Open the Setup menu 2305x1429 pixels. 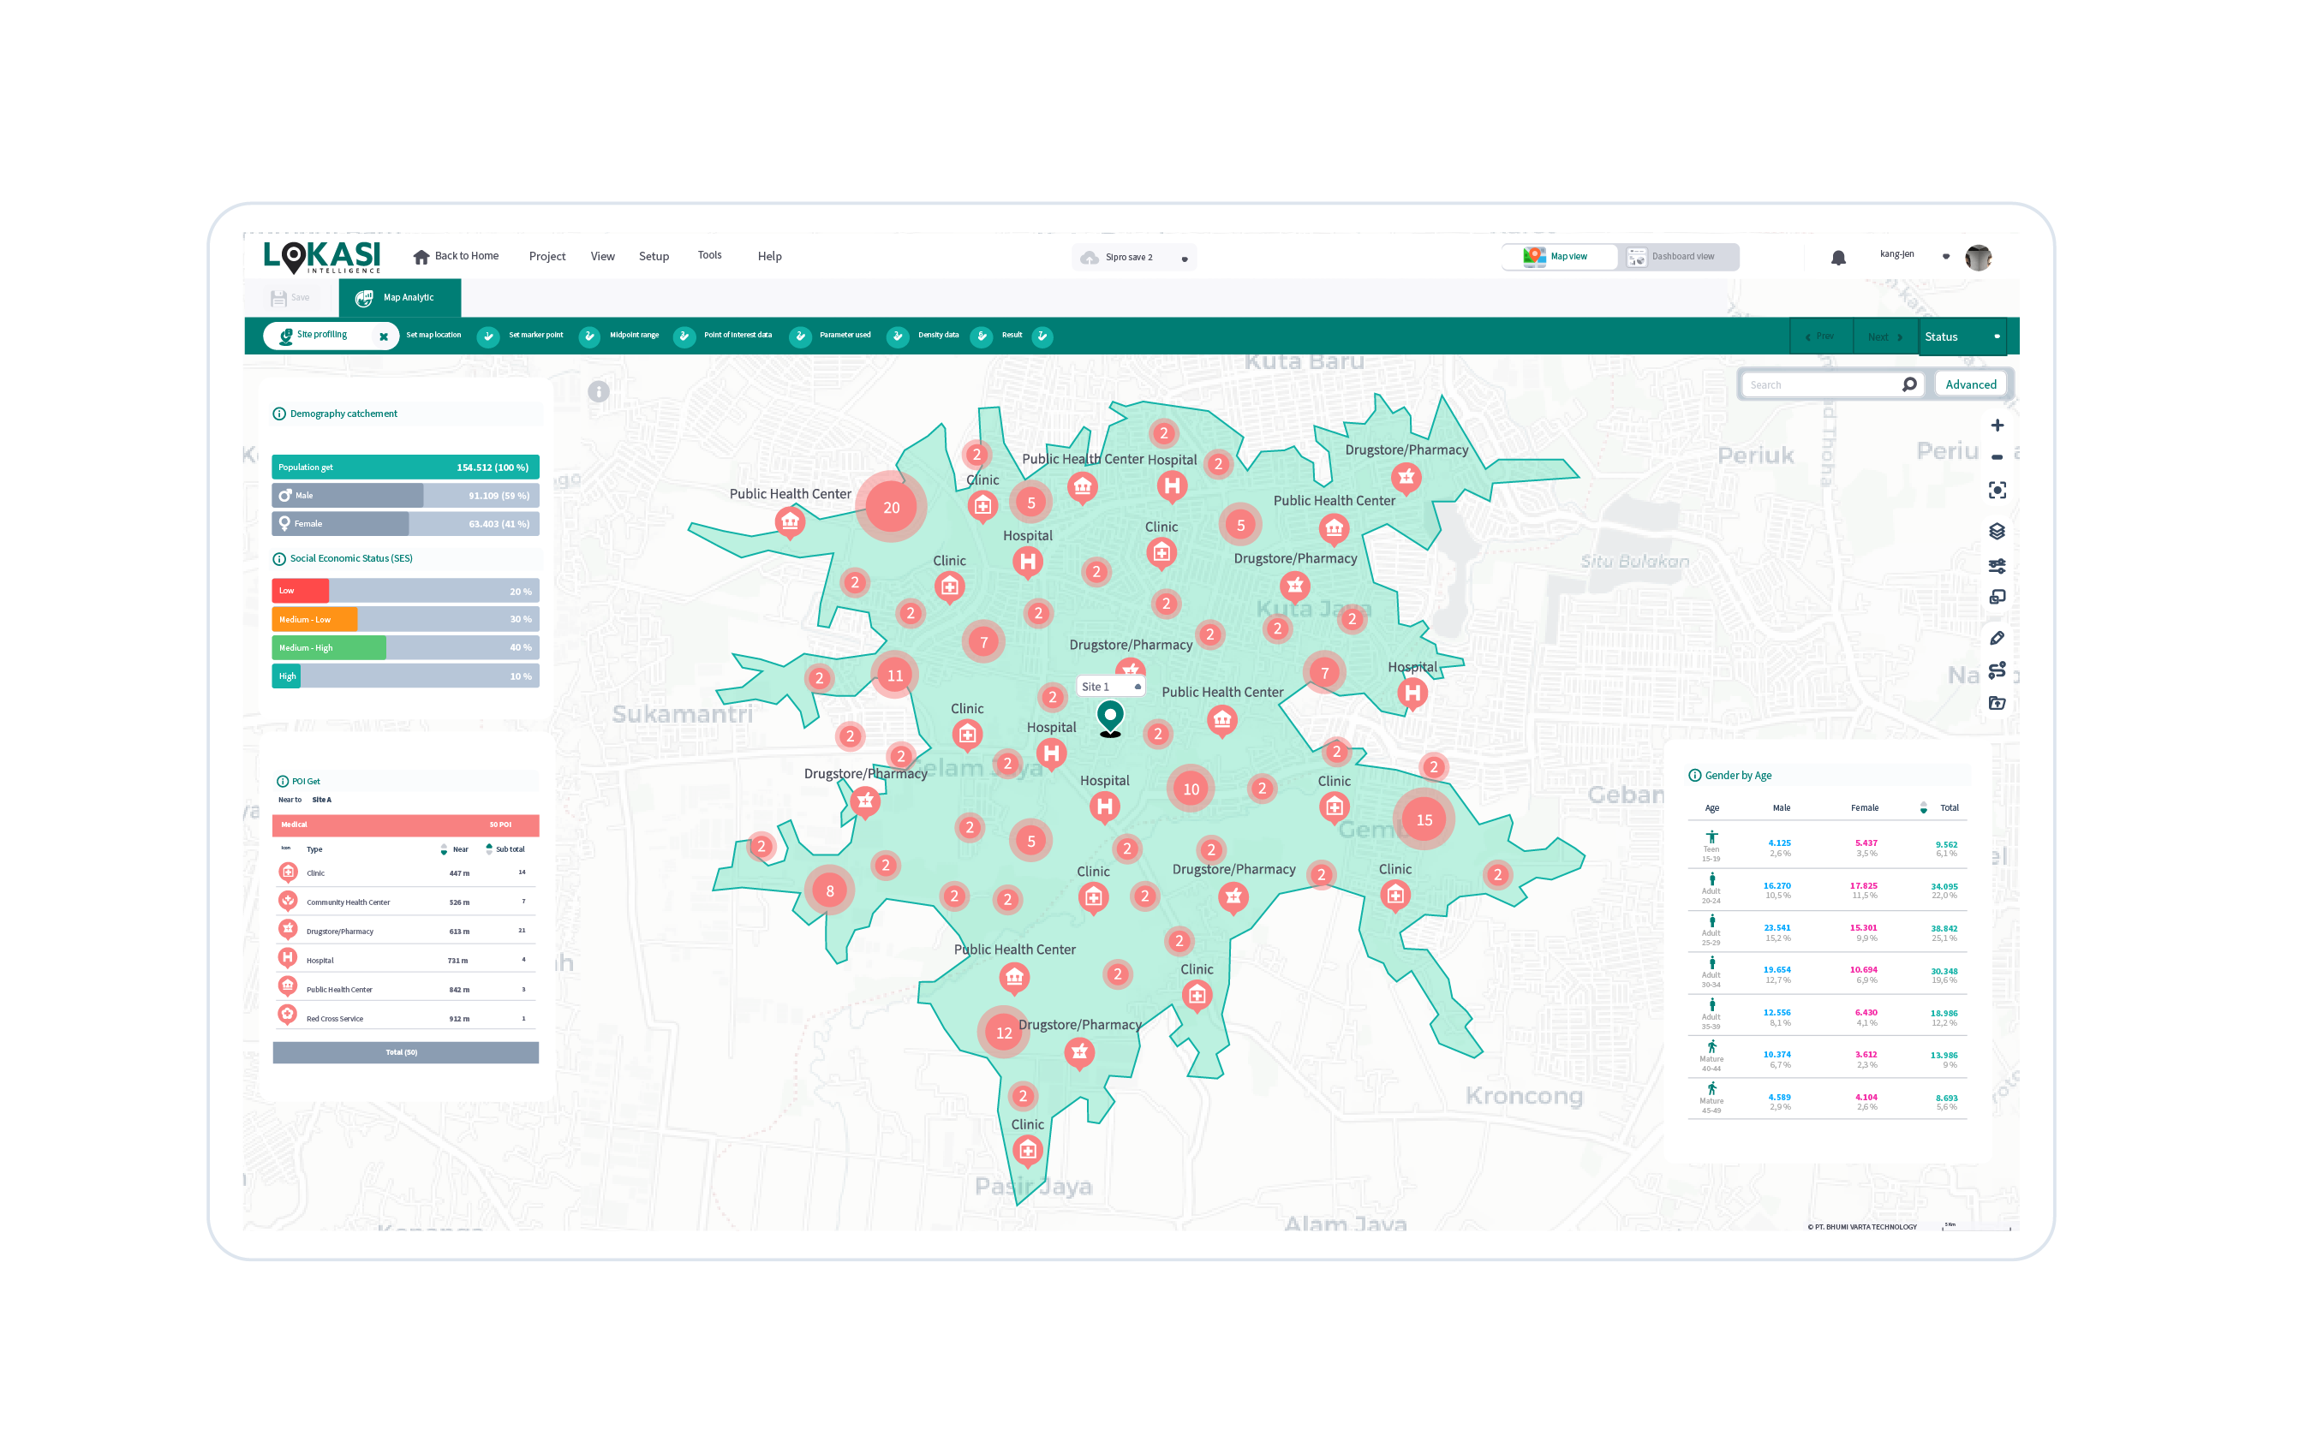click(654, 257)
